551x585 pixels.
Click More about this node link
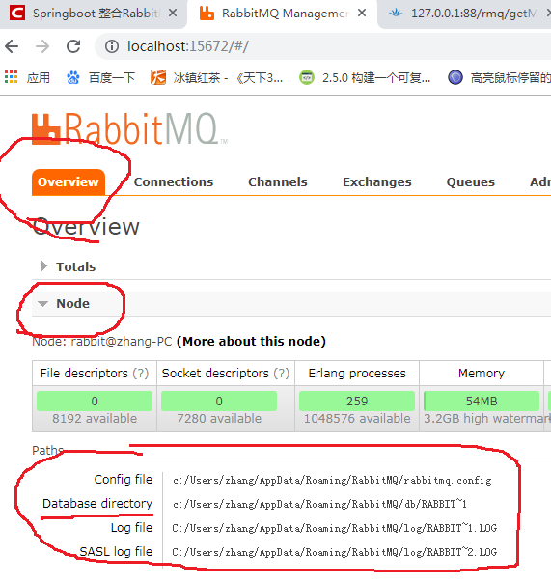pos(251,341)
